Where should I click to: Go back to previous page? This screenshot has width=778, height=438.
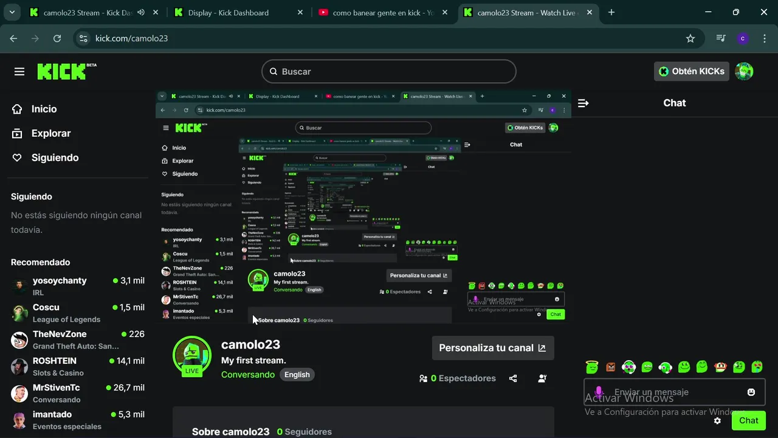(x=13, y=38)
